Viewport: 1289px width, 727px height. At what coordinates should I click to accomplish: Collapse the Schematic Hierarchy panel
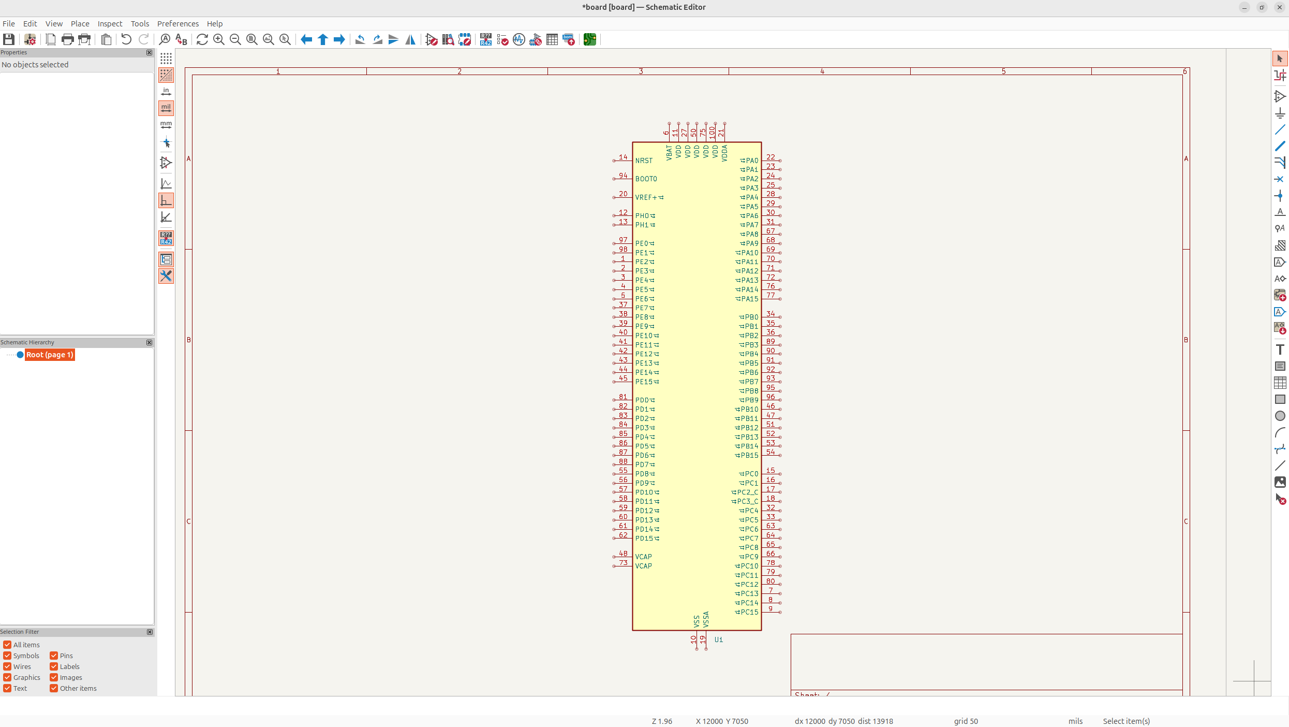pyautogui.click(x=150, y=342)
